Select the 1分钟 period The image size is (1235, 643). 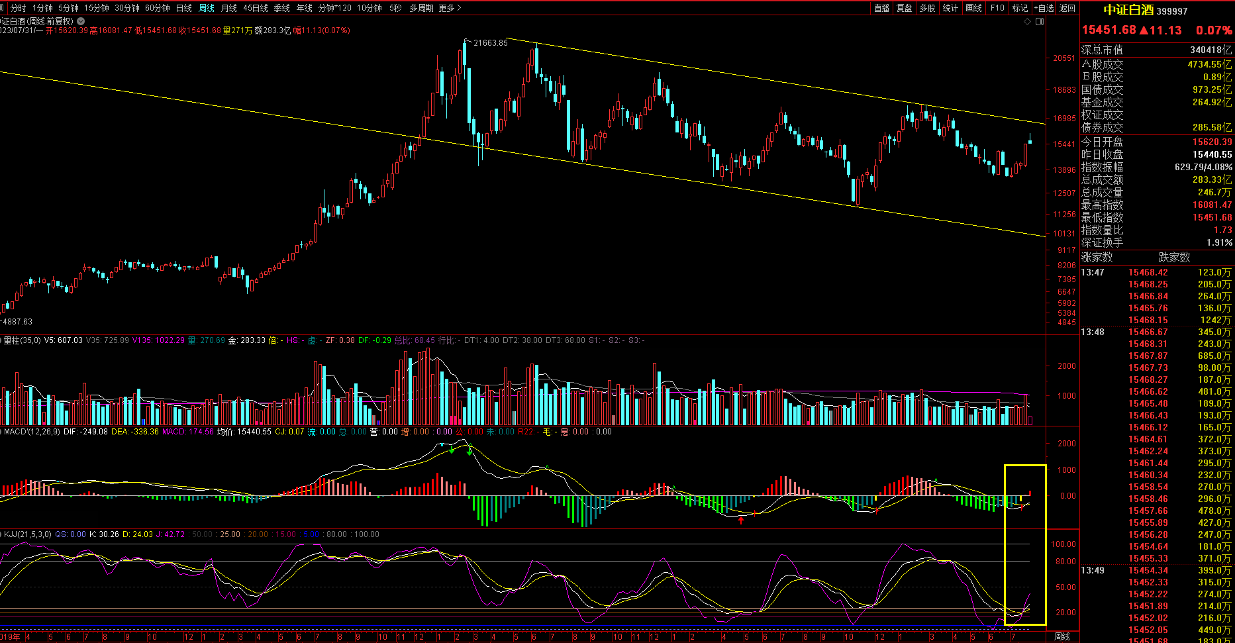(x=42, y=8)
